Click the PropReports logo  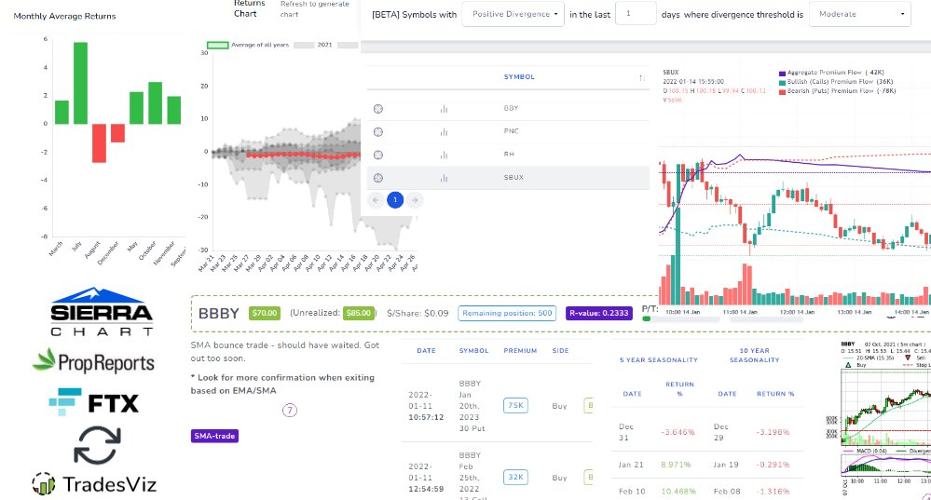(x=93, y=361)
